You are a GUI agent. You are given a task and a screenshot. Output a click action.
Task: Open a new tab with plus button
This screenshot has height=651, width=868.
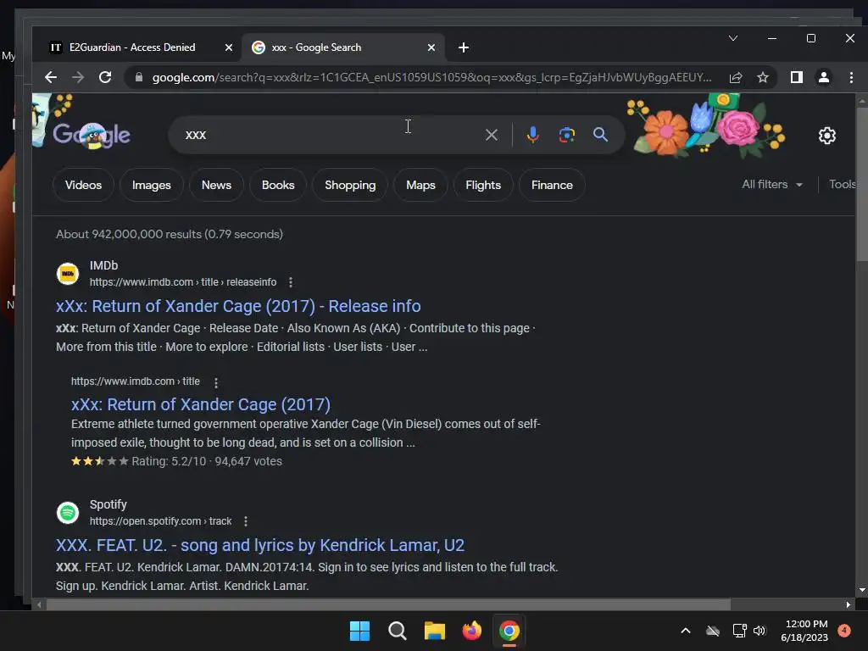pyautogui.click(x=464, y=47)
